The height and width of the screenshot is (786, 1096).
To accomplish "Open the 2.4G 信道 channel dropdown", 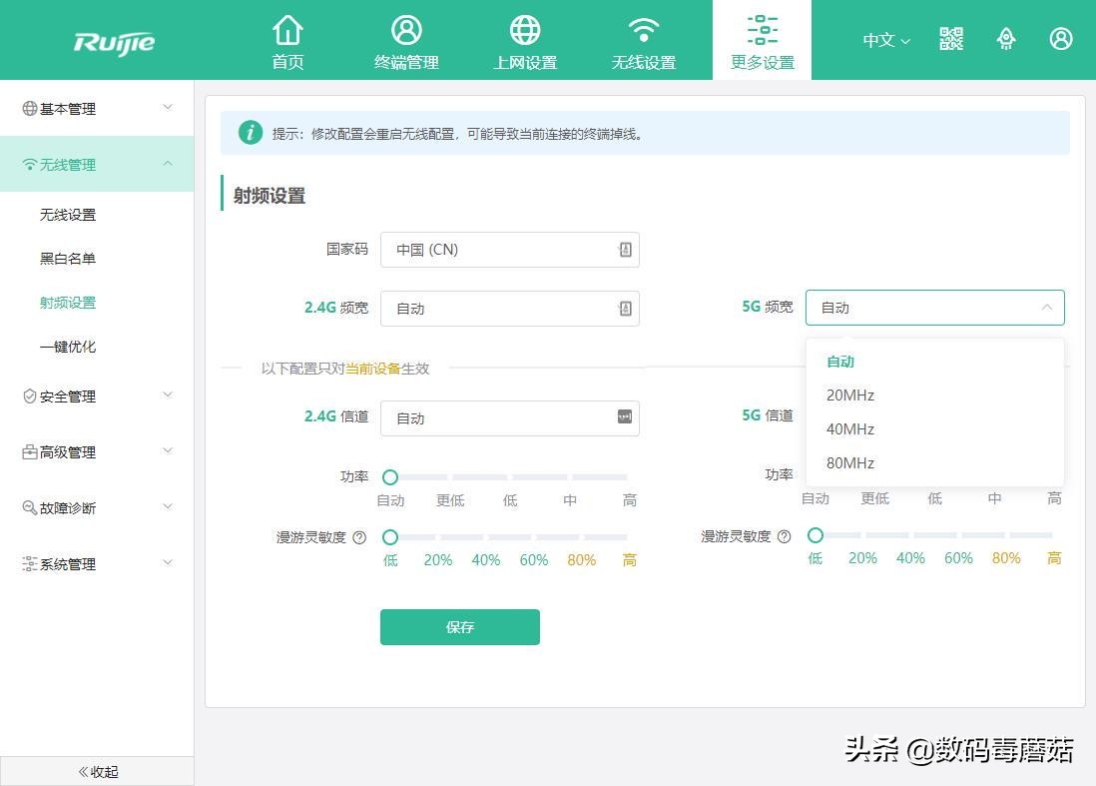I will pos(510,417).
